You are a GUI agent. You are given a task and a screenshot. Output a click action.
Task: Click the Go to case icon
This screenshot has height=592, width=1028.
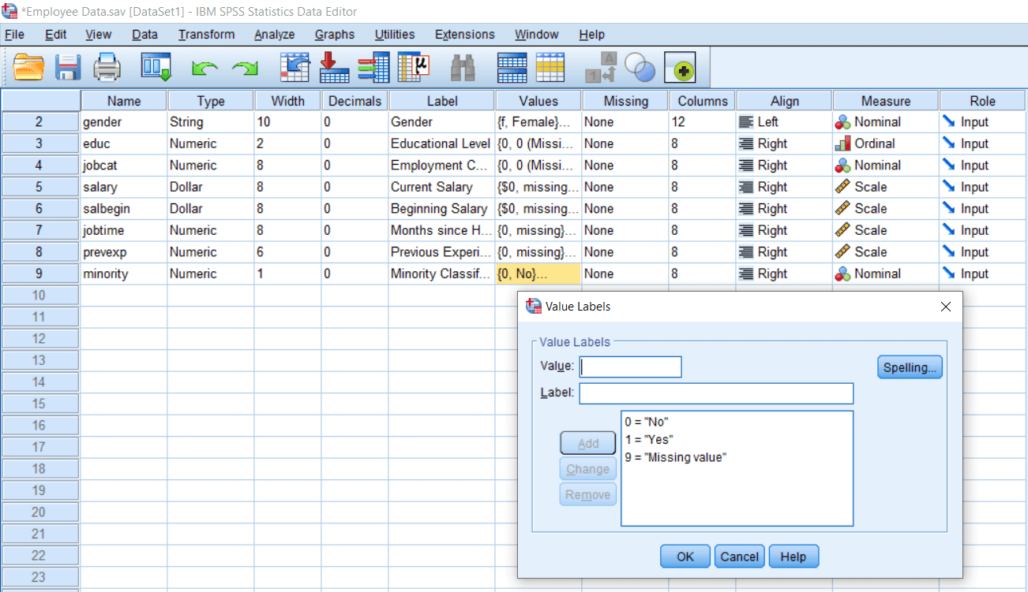[295, 69]
